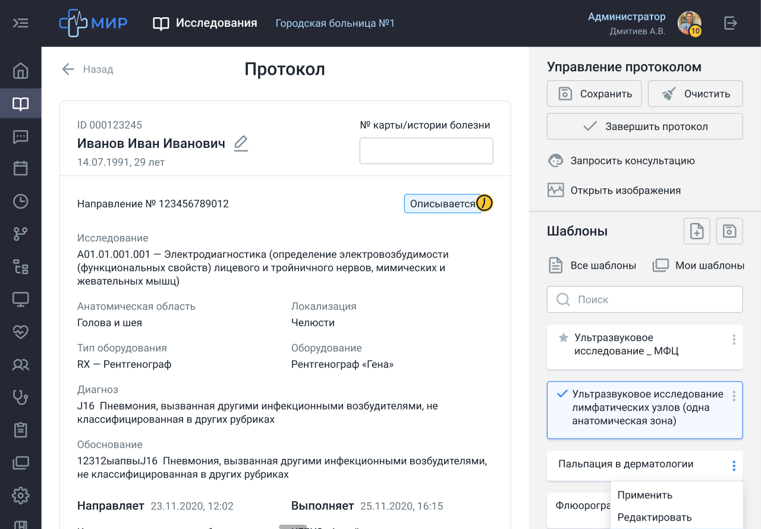The image size is (761, 529).
Task: Switch to Мои шаблоны tab
Action: point(699,266)
